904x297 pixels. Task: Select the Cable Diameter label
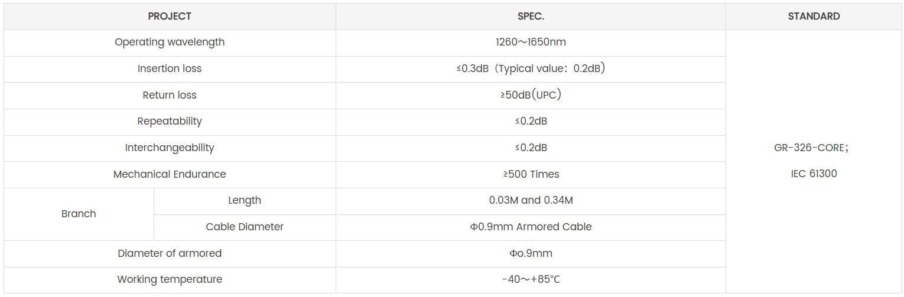pos(245,227)
